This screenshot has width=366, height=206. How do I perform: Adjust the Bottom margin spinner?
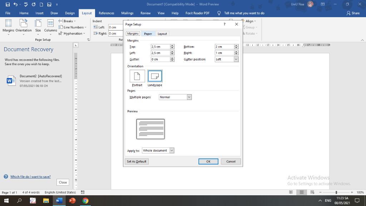pos(236,47)
